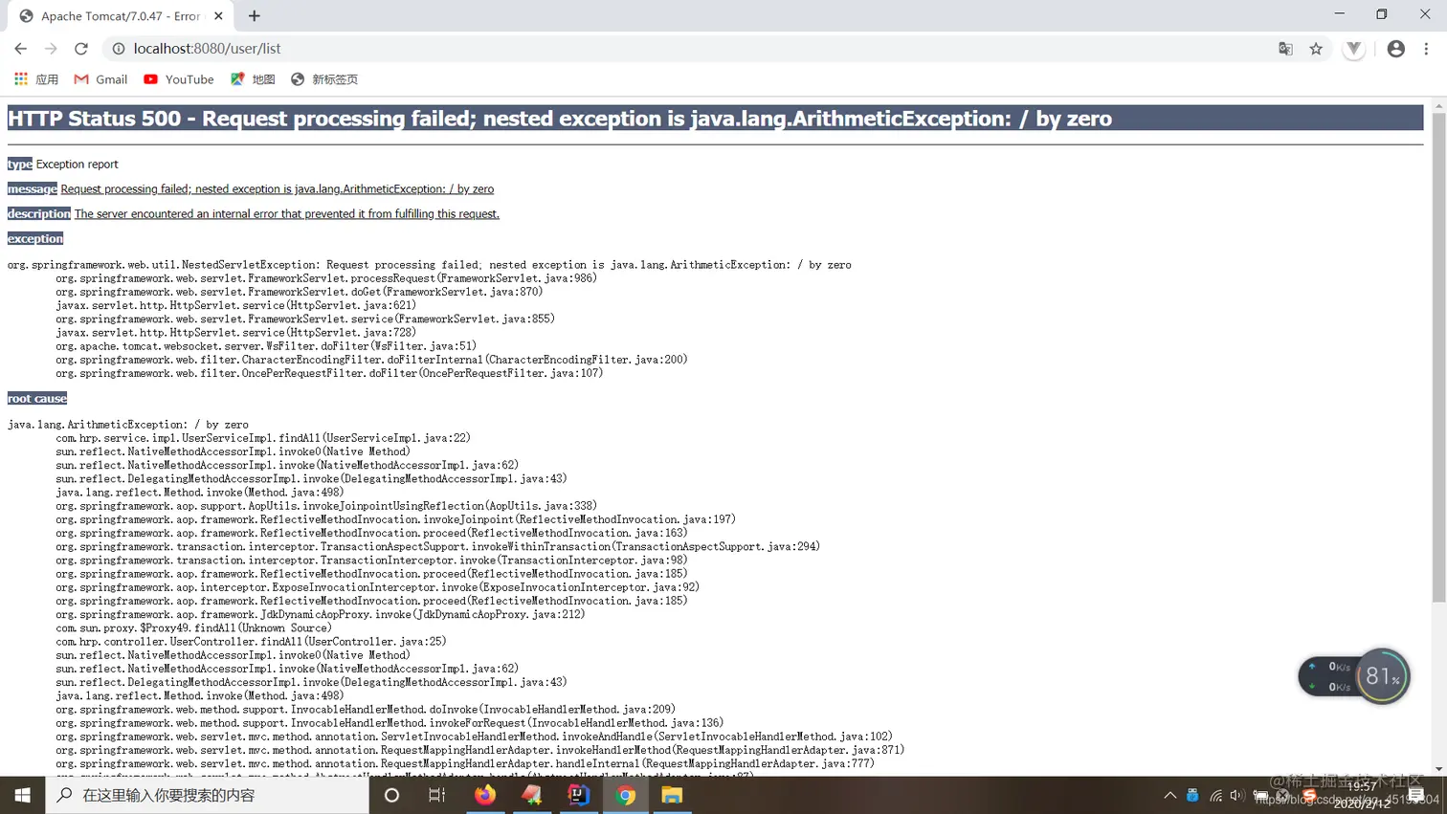Click 'The server encountered an internal error' text
Viewport: 1447px width, 814px height.
pyautogui.click(x=287, y=214)
